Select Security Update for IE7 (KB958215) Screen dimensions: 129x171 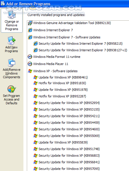pos(80,44)
